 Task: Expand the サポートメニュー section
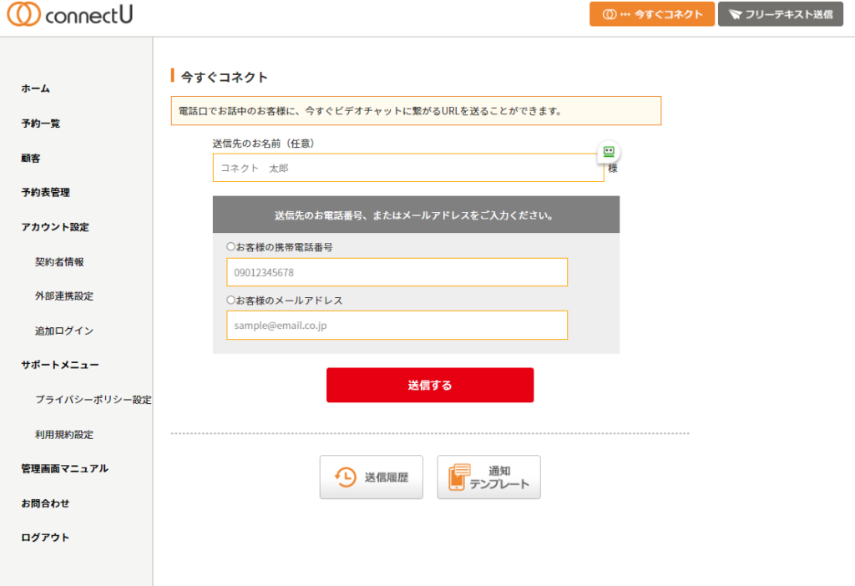(59, 365)
